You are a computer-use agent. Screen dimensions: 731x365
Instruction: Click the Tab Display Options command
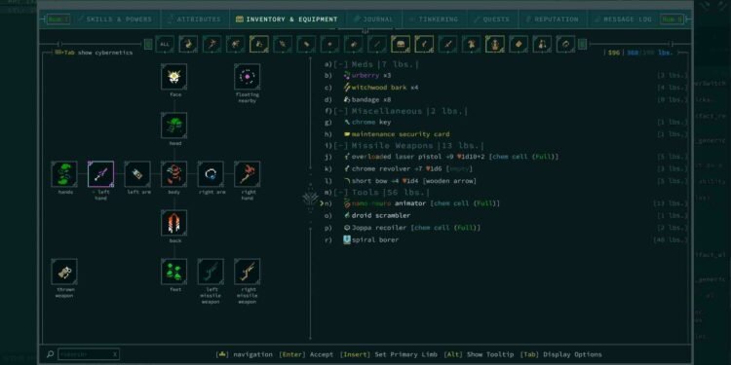(x=560, y=354)
